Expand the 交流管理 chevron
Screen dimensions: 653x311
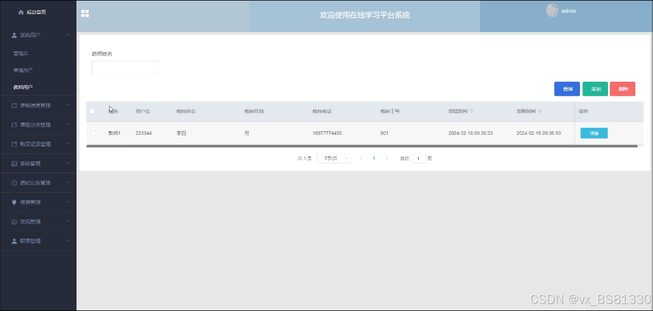[68, 222]
